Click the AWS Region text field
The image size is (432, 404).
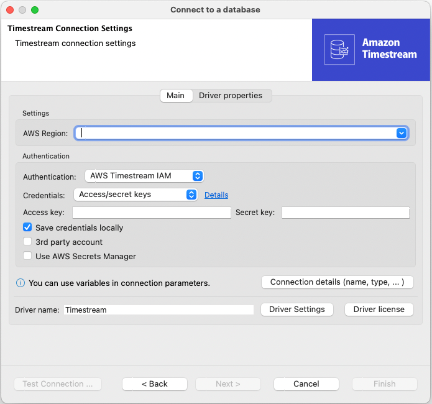coord(236,133)
